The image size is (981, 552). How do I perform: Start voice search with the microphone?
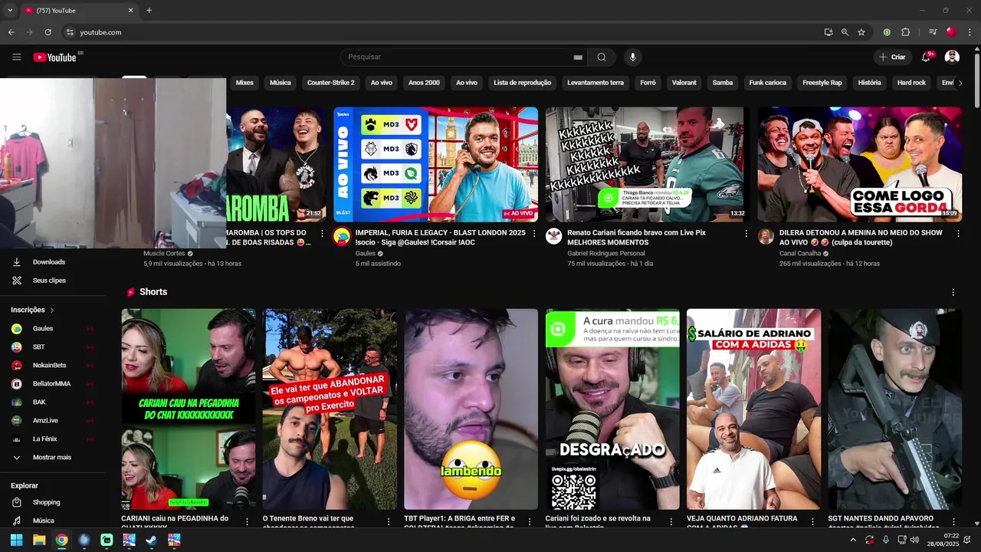coord(632,57)
